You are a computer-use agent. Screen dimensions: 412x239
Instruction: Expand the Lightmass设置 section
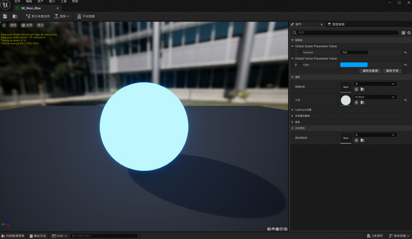click(292, 110)
